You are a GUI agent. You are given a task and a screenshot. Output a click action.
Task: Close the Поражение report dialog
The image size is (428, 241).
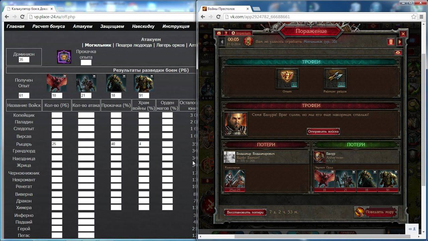coord(403,34)
